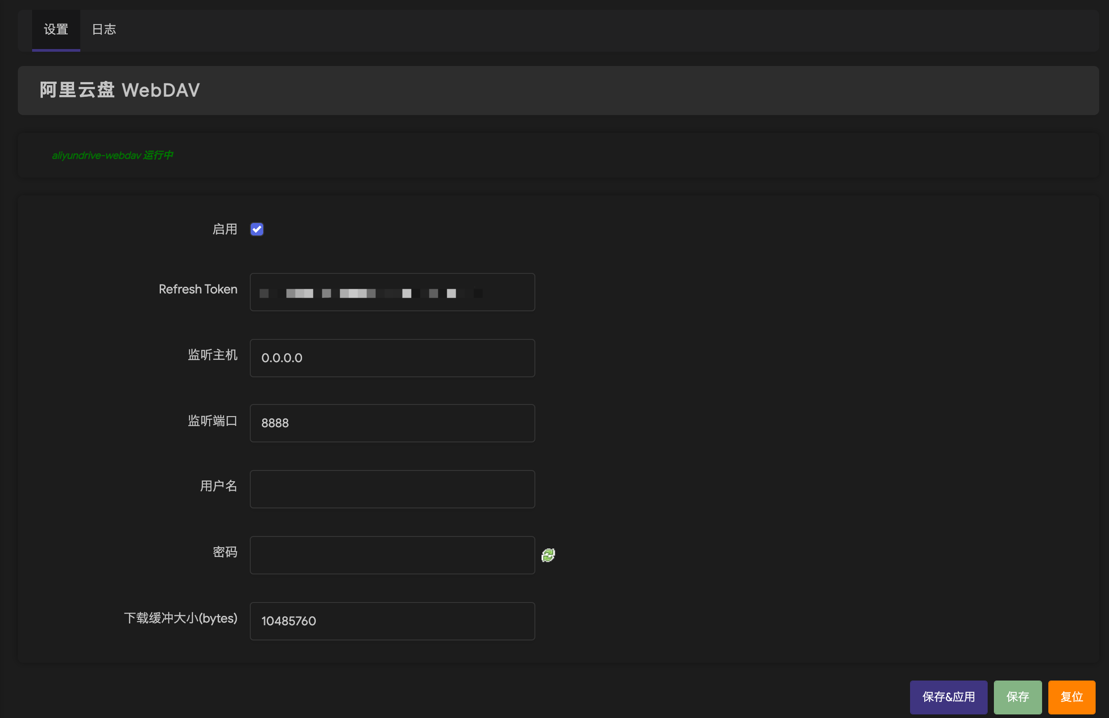1109x718 pixels.
Task: Click the Refresh Token input field
Action: point(392,292)
